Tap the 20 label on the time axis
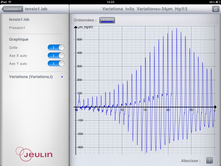The width and height of the screenshot is (221, 166). tap(168, 110)
